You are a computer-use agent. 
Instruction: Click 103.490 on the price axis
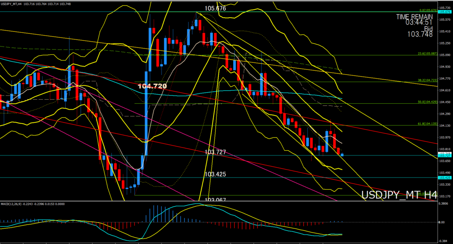tap(445, 173)
